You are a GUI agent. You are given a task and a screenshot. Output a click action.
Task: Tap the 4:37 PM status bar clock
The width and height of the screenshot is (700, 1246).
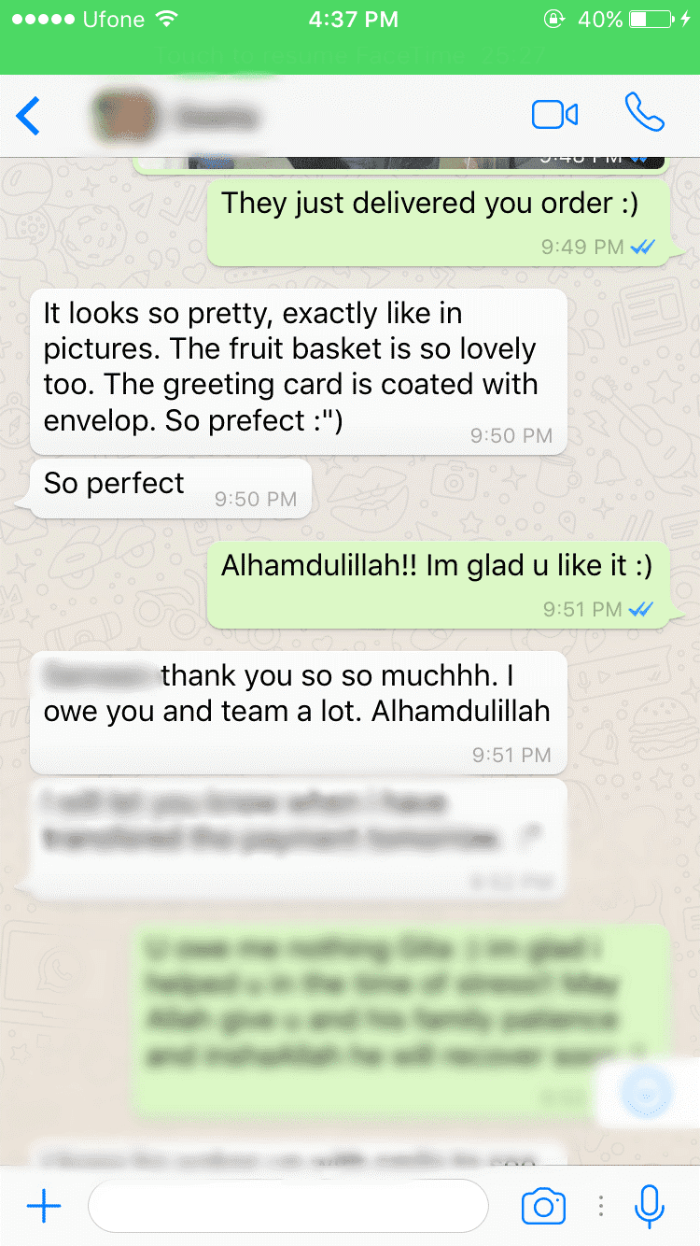click(x=351, y=19)
